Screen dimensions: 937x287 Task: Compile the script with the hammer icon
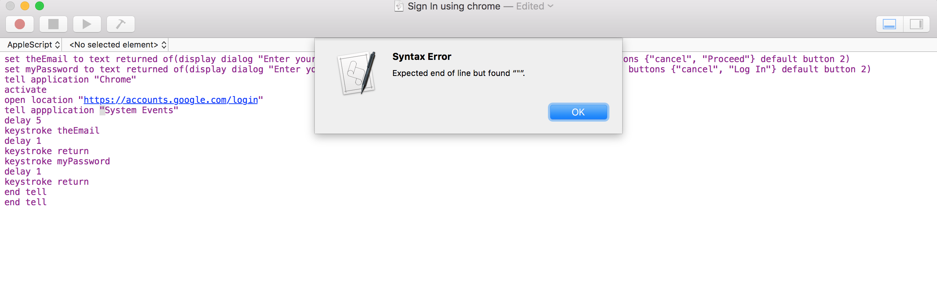pyautogui.click(x=121, y=24)
